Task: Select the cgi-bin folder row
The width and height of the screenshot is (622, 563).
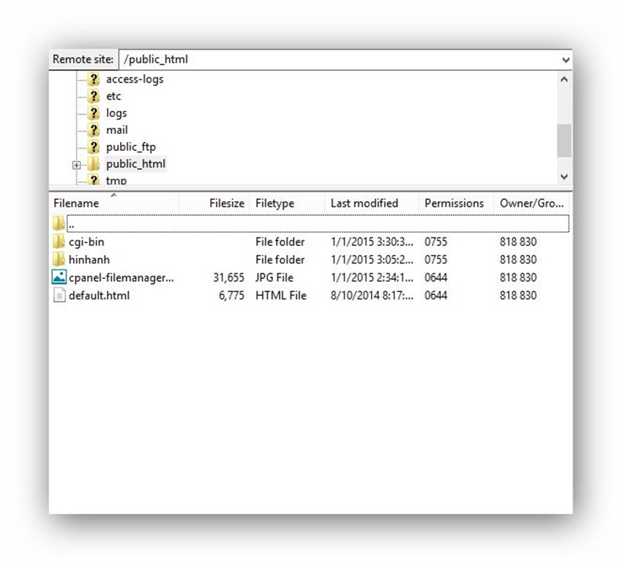Action: (310, 242)
